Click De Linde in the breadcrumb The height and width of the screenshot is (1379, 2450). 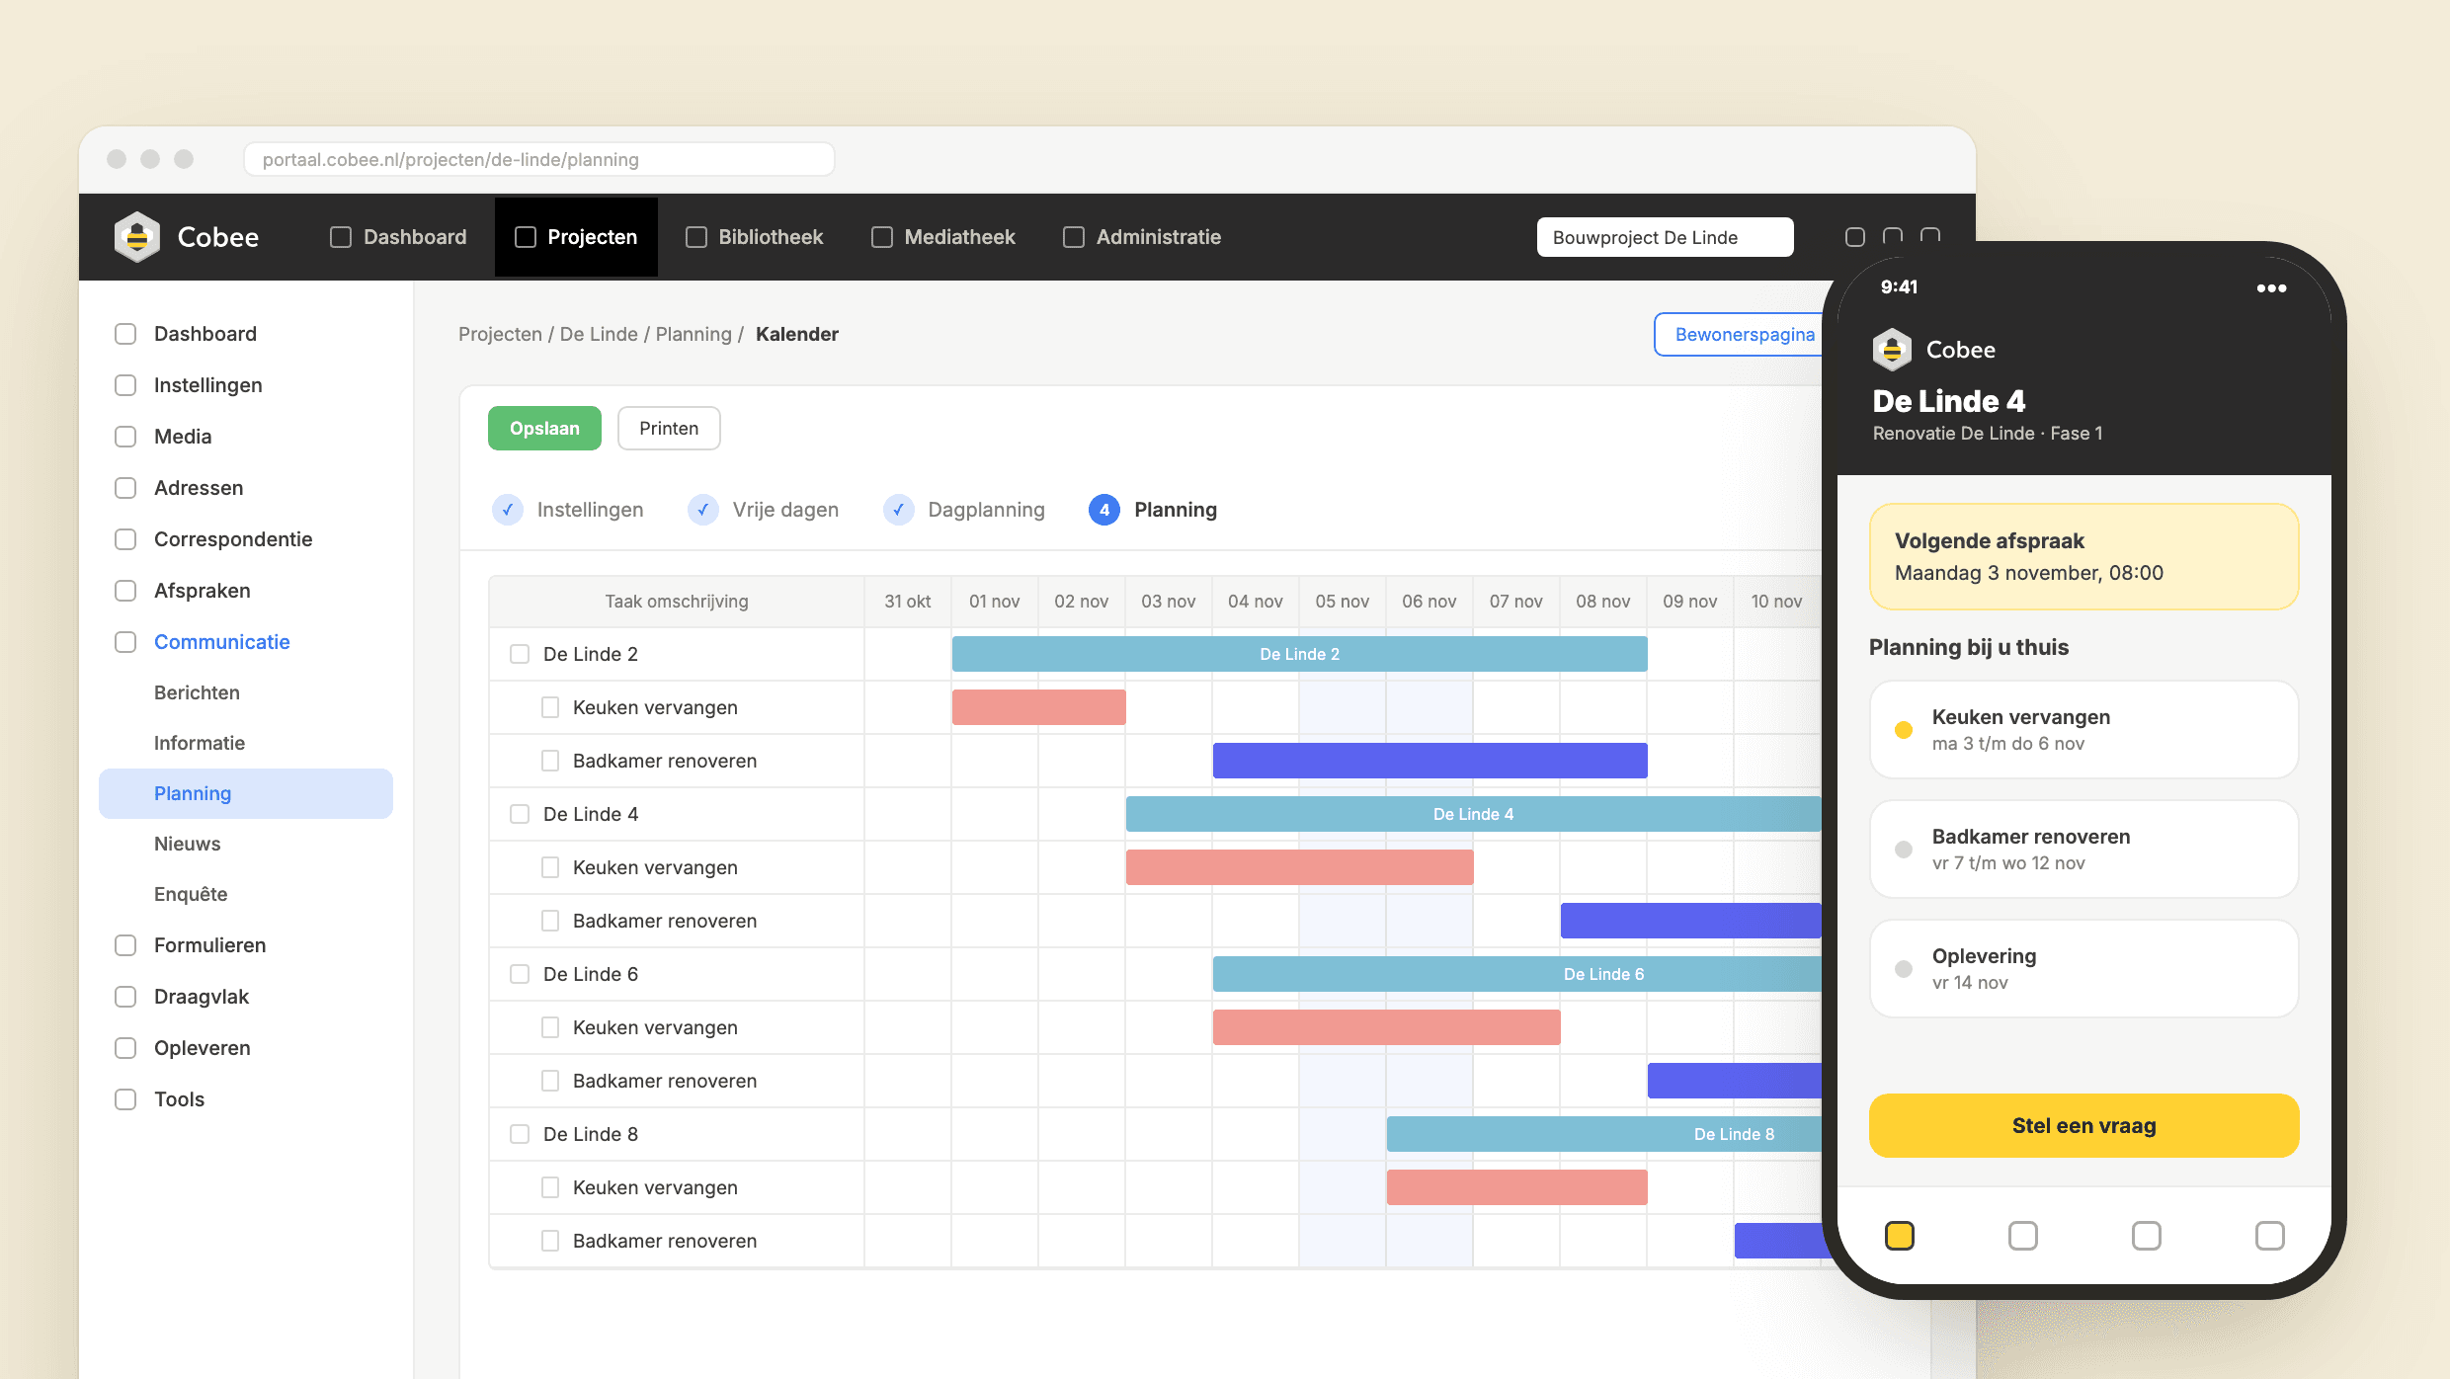[x=599, y=334]
